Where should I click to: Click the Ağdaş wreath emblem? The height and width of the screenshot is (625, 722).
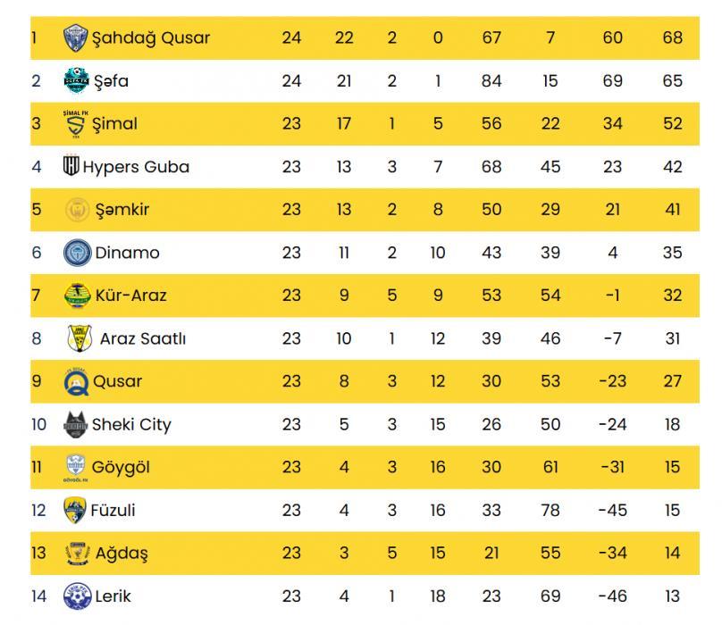[x=78, y=554]
